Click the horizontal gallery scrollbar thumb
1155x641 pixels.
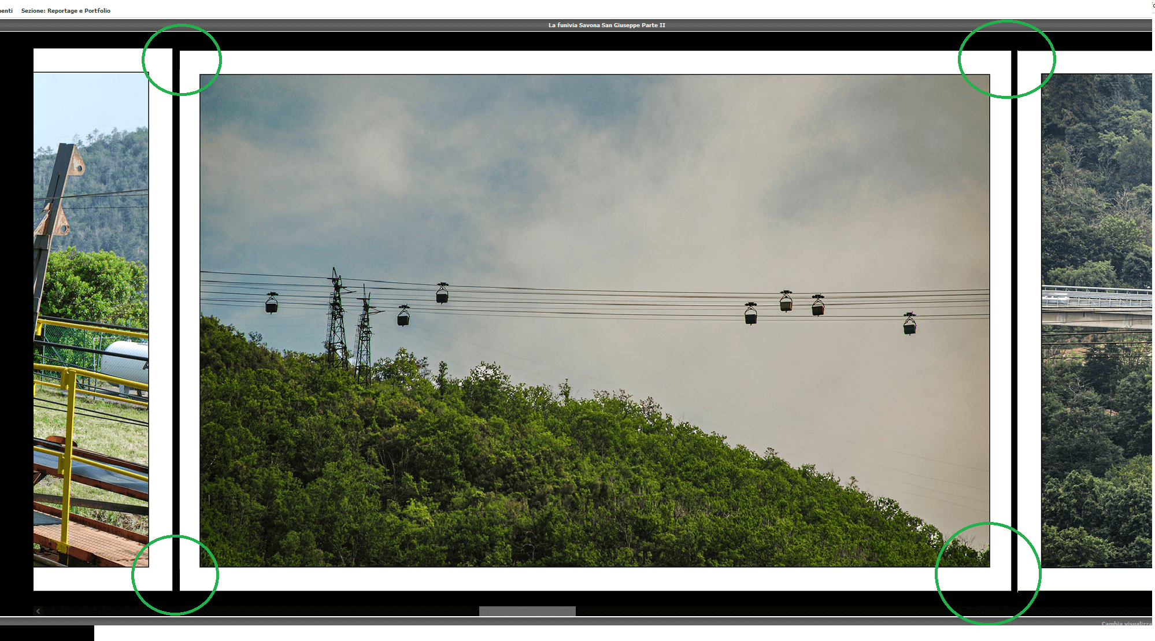click(x=527, y=611)
